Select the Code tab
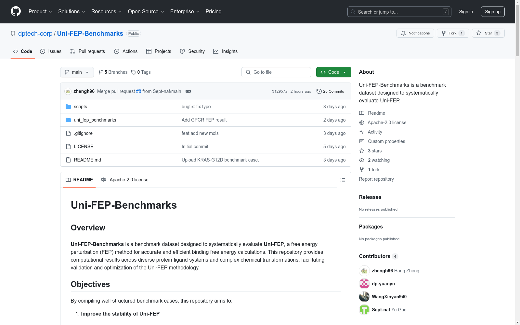 [x=23, y=51]
